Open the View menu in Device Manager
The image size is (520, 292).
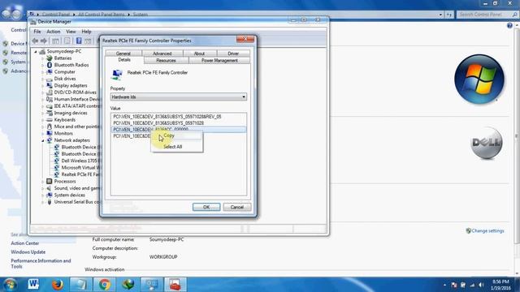(x=71, y=32)
